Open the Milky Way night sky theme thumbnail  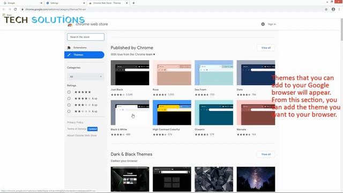coord(256,179)
